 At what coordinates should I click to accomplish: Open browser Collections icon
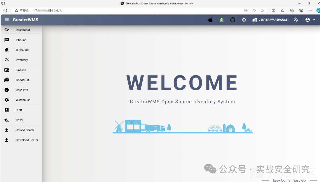[292, 11]
